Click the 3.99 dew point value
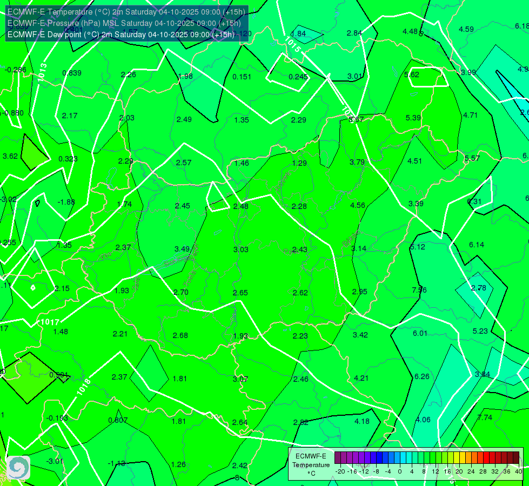Viewport: 529px width, 486px height. click(x=468, y=72)
